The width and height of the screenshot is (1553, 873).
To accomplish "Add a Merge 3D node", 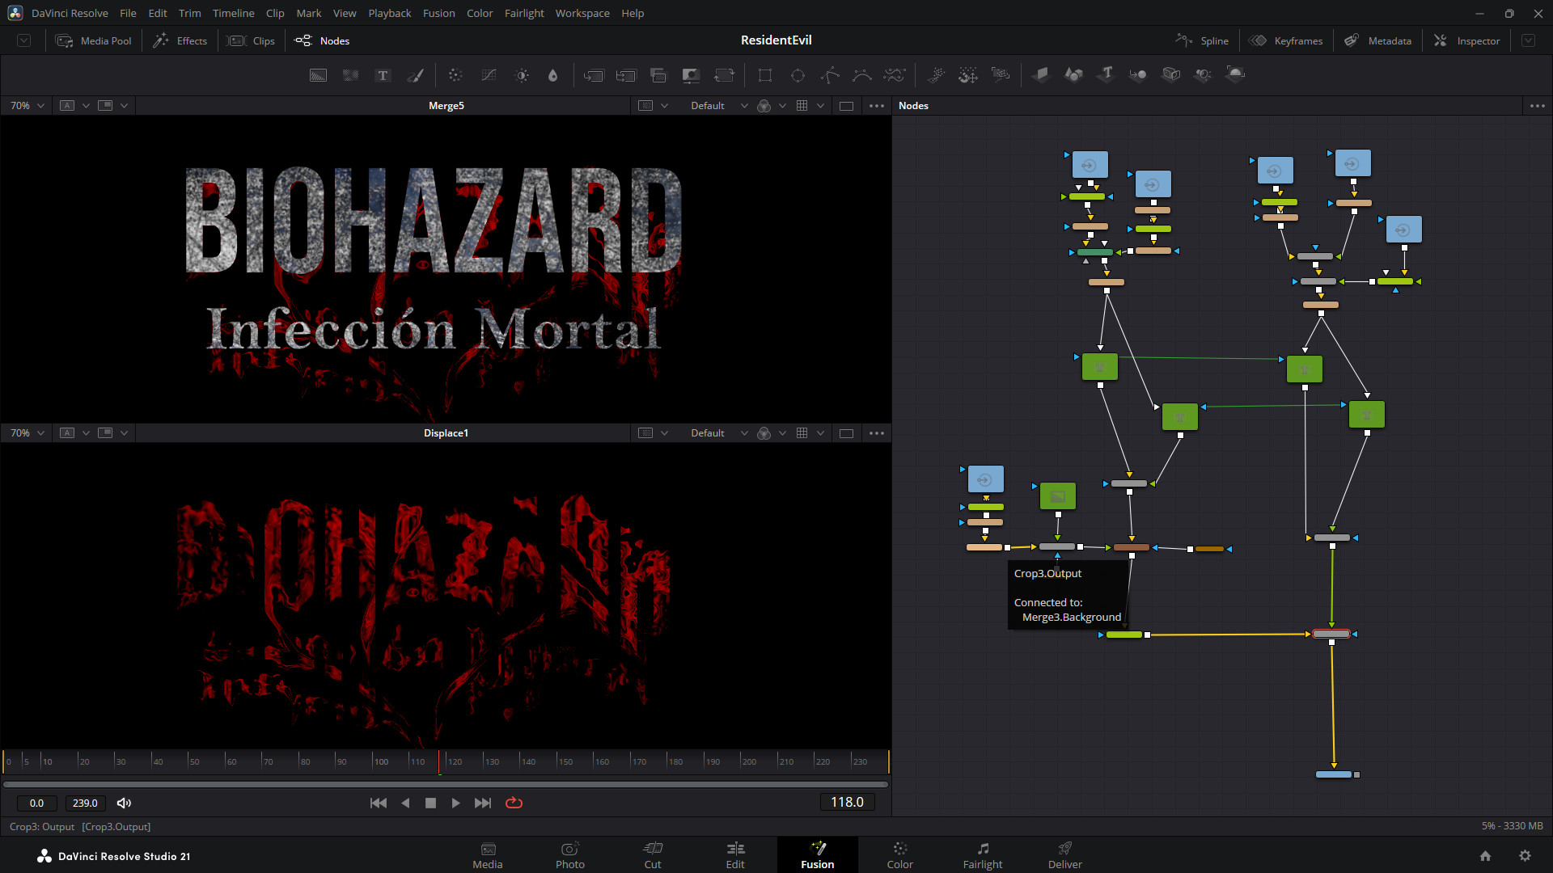I will pos(1138,75).
